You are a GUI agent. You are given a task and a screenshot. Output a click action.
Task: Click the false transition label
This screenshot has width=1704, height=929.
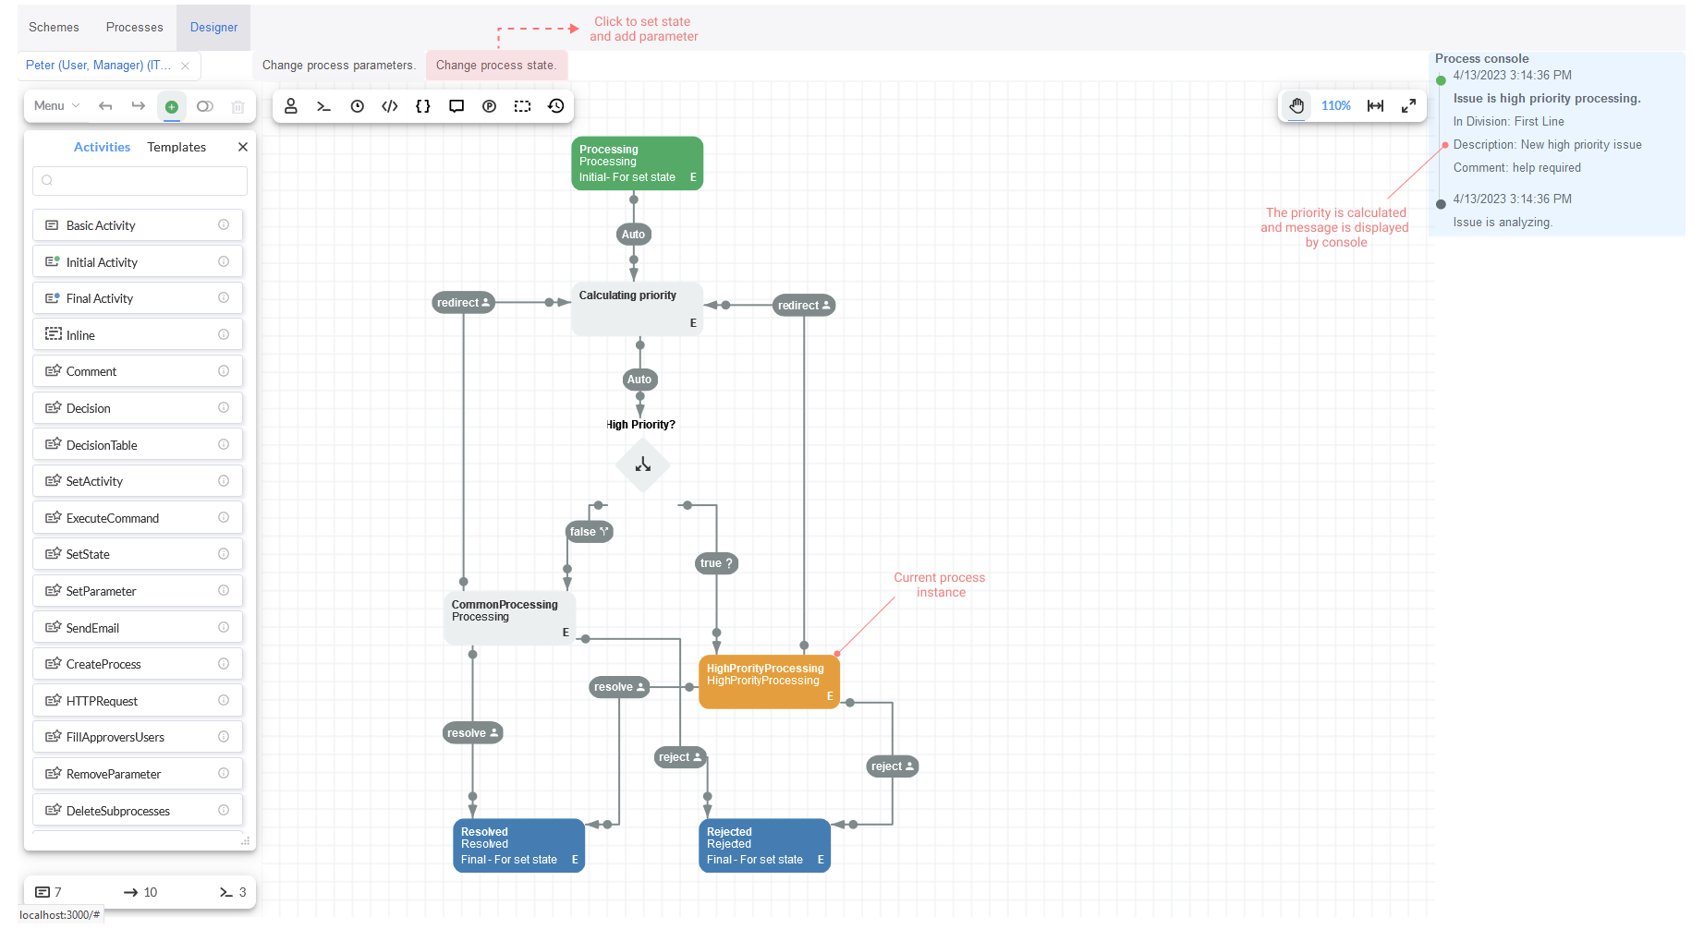click(590, 532)
